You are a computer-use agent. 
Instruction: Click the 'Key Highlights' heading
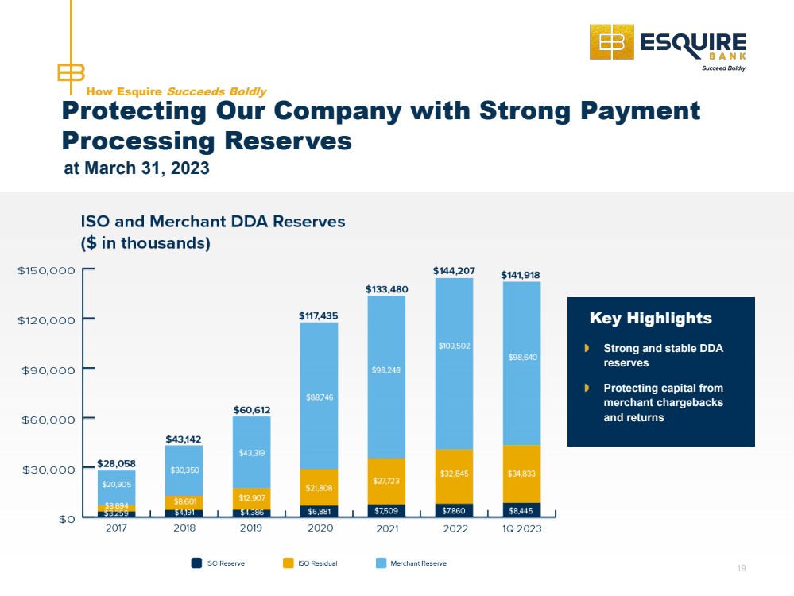[651, 318]
